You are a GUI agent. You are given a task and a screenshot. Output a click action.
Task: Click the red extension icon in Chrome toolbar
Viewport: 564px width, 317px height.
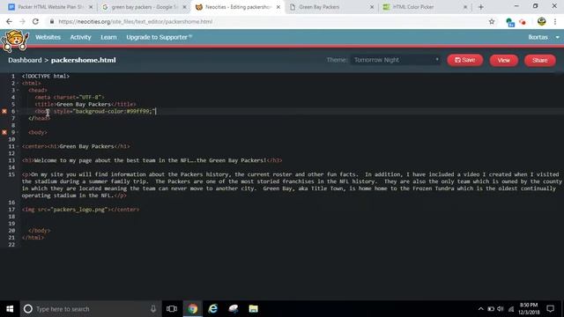point(523,22)
